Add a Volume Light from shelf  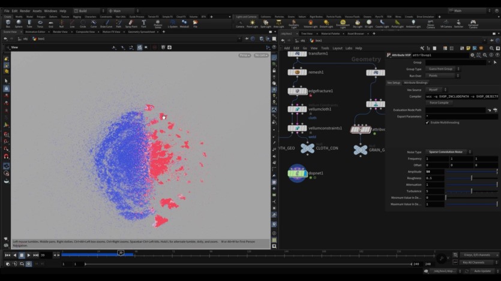pyautogui.click(x=310, y=24)
